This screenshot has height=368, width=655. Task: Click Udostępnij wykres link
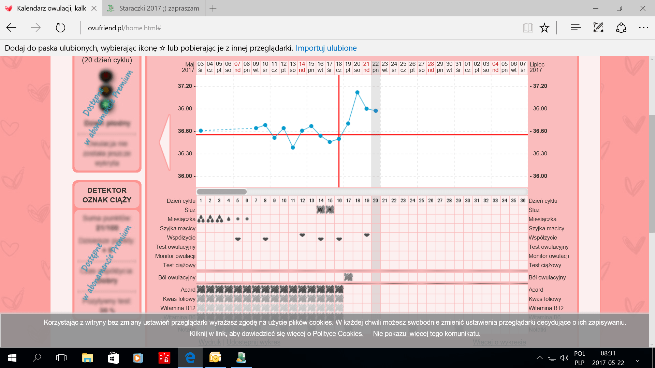[x=253, y=342]
